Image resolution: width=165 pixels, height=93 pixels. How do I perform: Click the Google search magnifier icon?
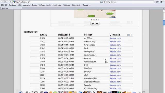109,2
